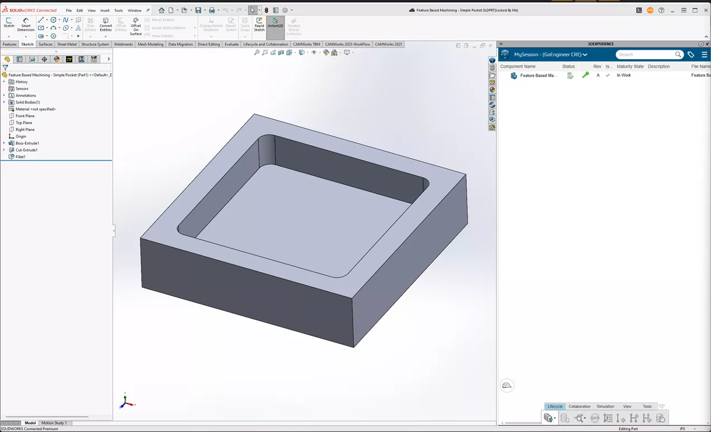Open the Instant2D tool
The height and width of the screenshot is (432, 711).
point(275,25)
